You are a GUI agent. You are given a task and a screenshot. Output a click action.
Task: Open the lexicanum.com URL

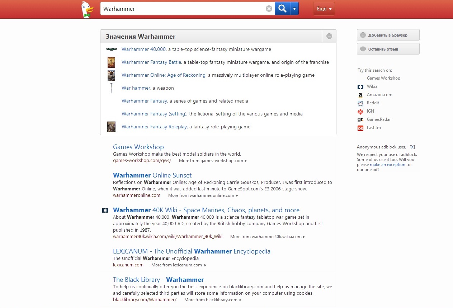[x=128, y=265]
